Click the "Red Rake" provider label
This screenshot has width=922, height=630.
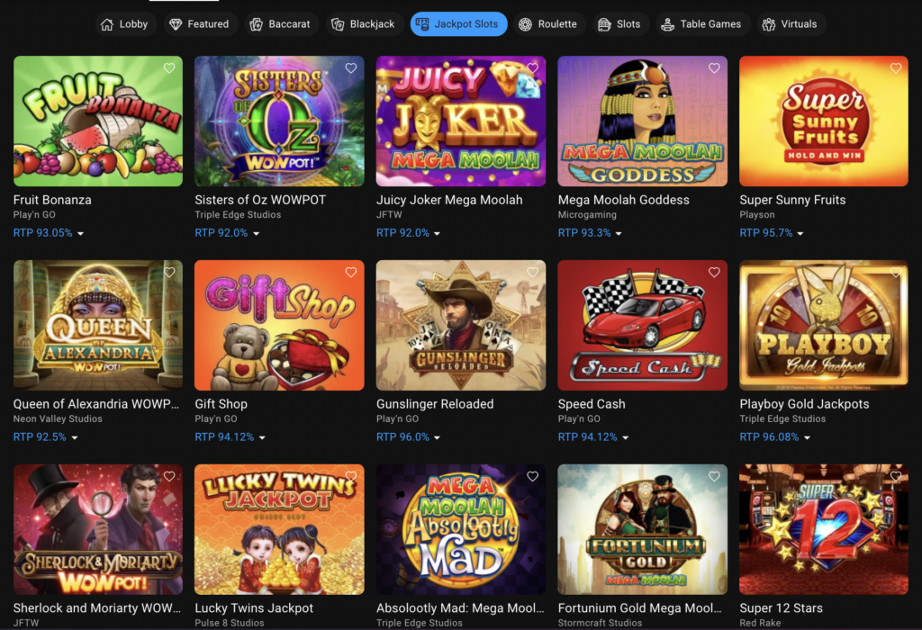760,623
